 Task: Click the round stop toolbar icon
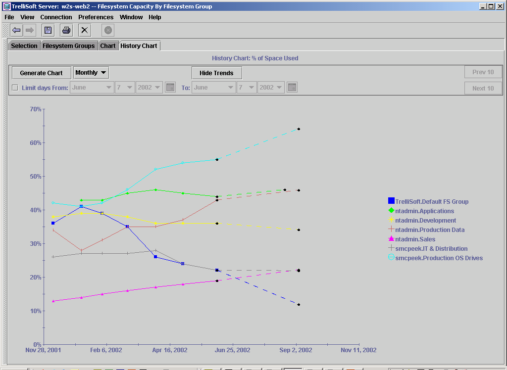click(108, 30)
